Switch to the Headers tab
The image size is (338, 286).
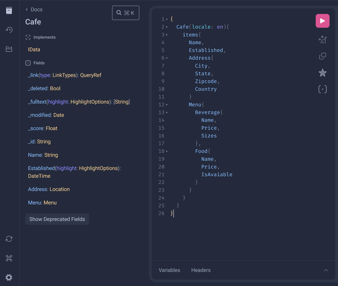(201, 270)
